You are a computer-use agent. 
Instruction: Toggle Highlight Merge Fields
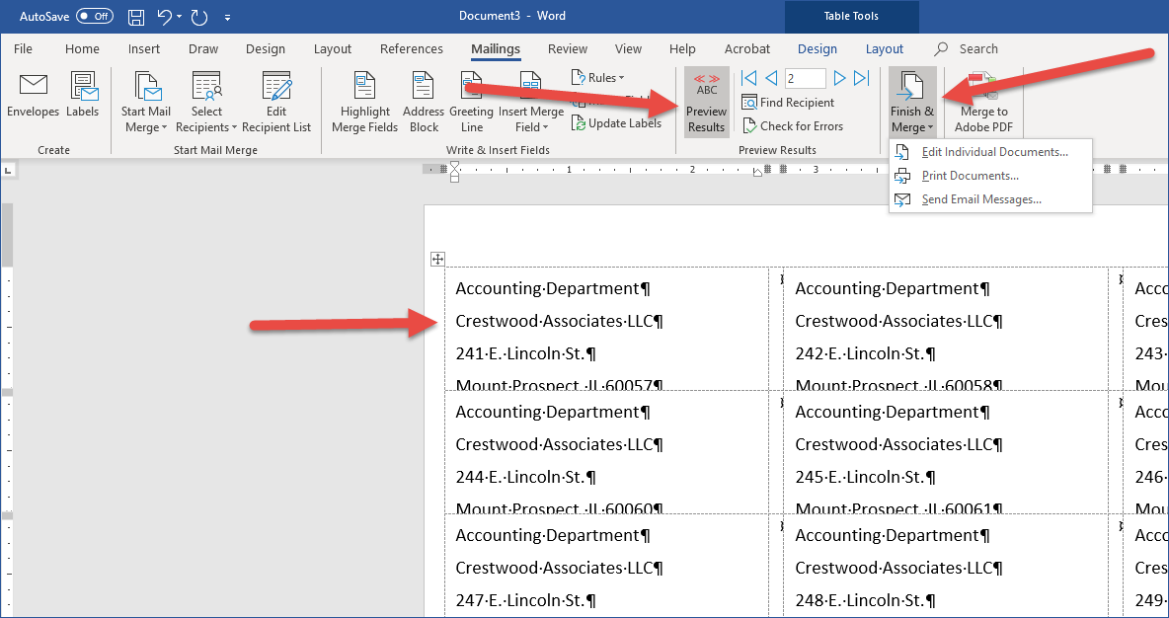click(365, 103)
